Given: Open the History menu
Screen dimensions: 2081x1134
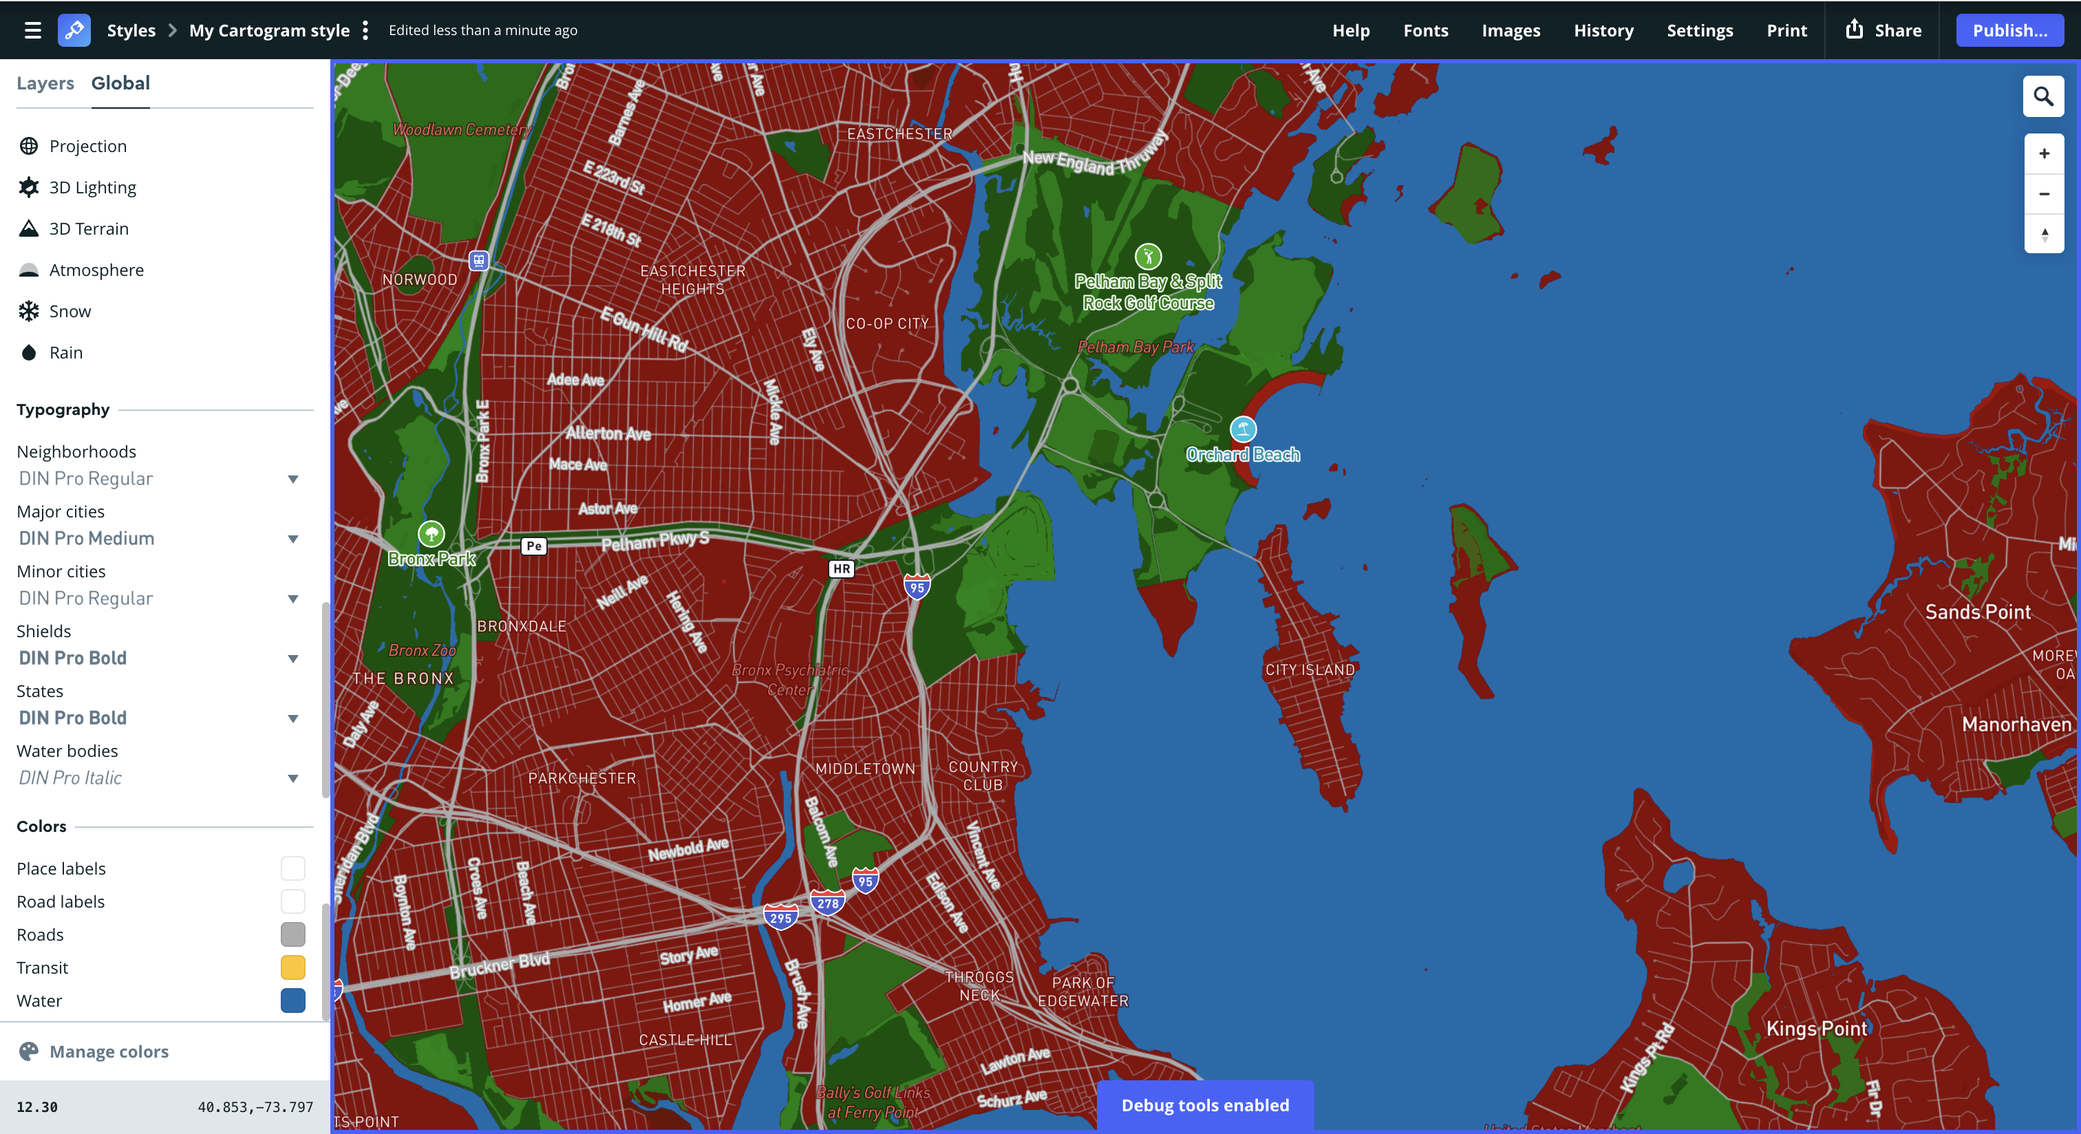Looking at the screenshot, I should coord(1603,30).
